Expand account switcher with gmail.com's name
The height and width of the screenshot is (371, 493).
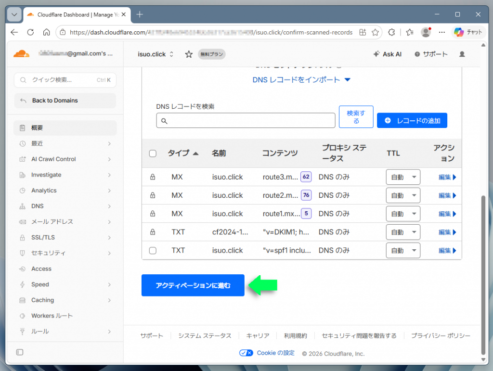(76, 54)
